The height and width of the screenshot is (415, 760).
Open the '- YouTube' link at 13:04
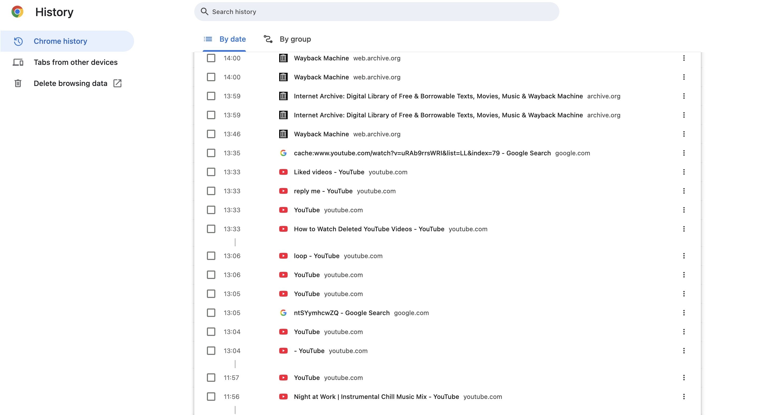tap(309, 351)
